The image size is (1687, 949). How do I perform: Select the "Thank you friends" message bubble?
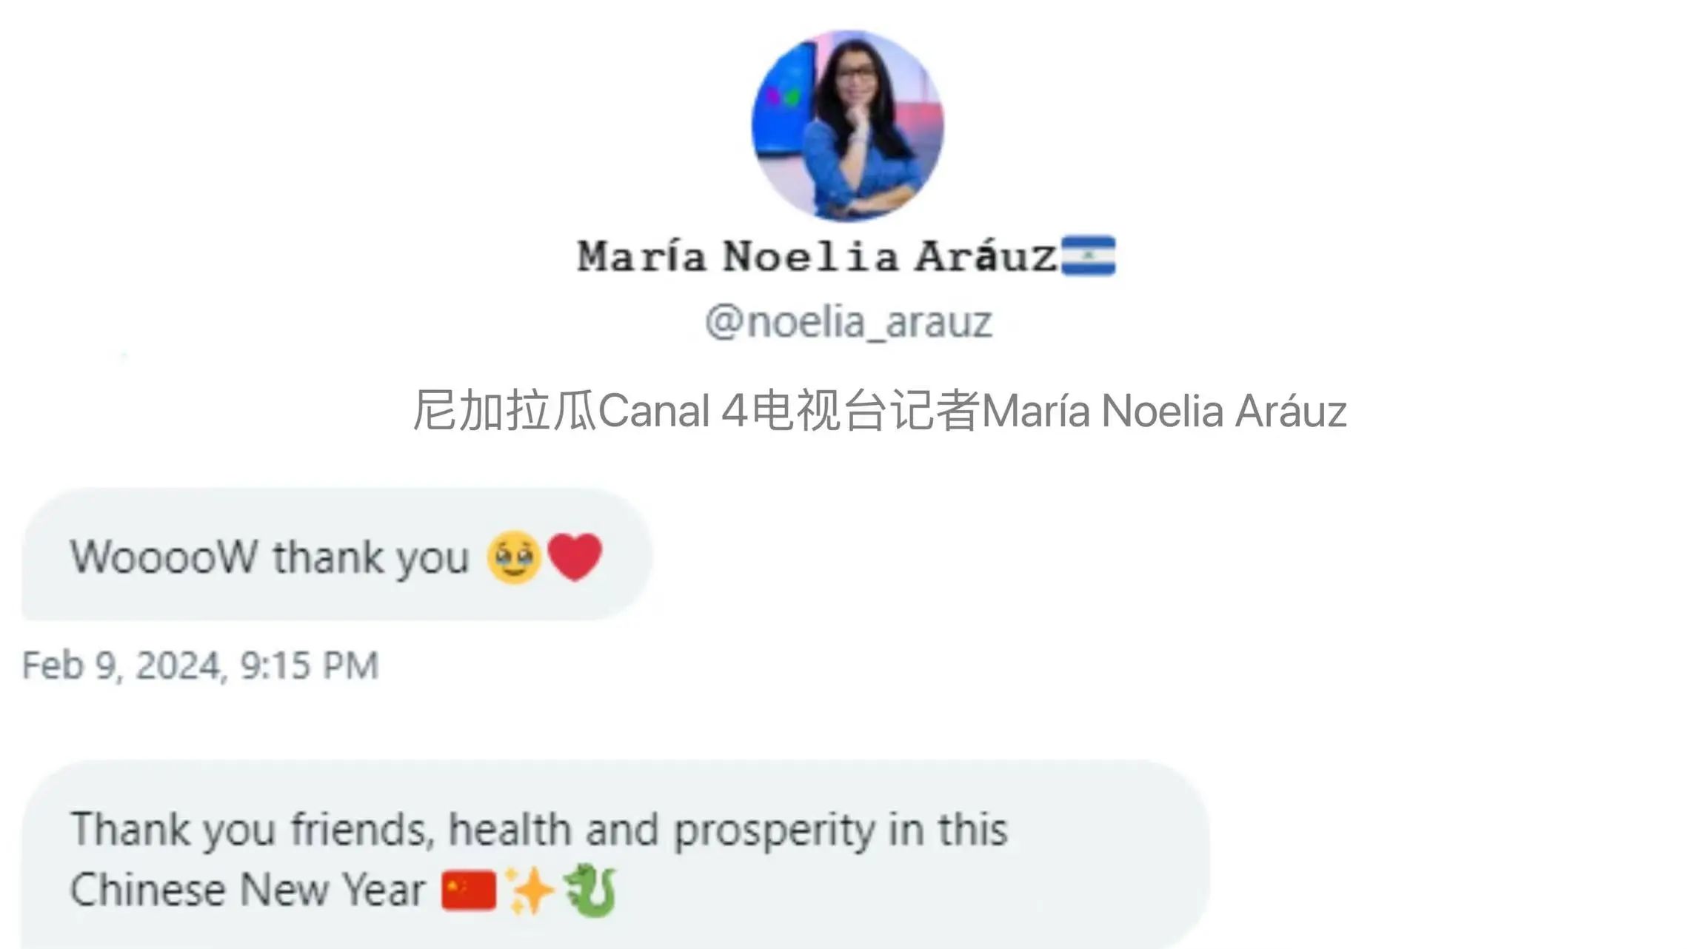point(616,854)
